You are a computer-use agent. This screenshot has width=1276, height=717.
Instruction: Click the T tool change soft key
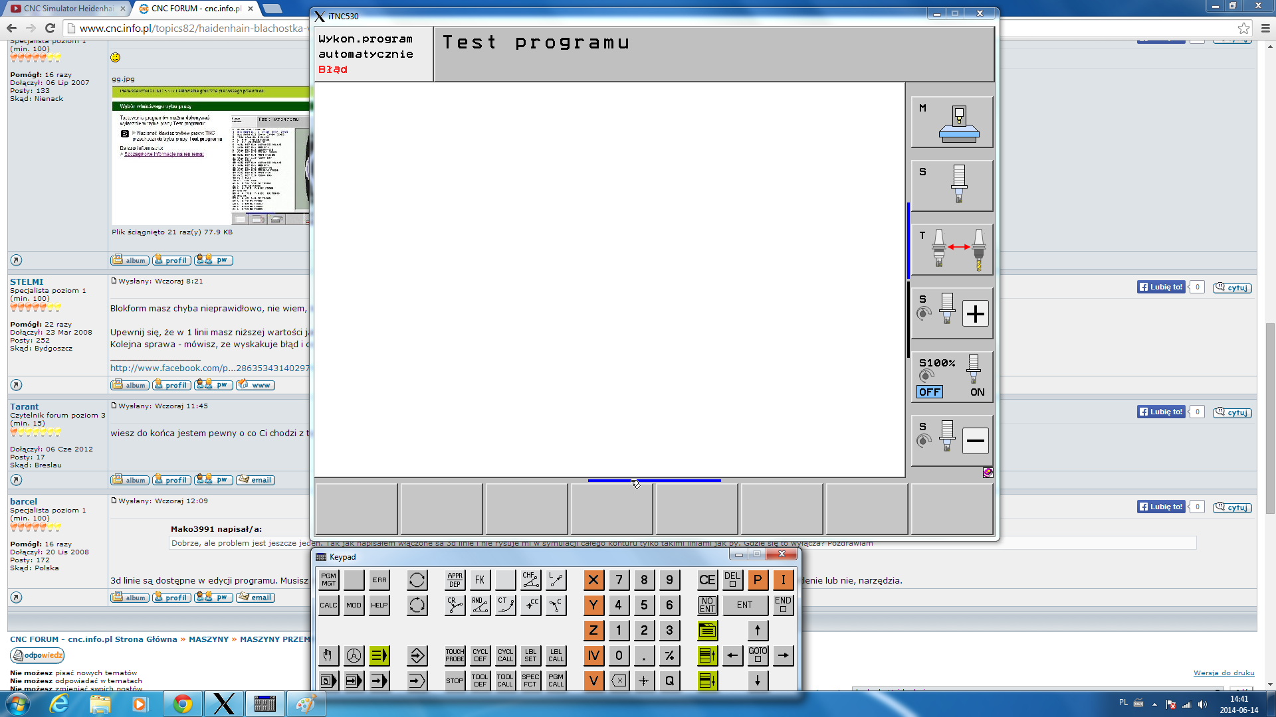(952, 250)
